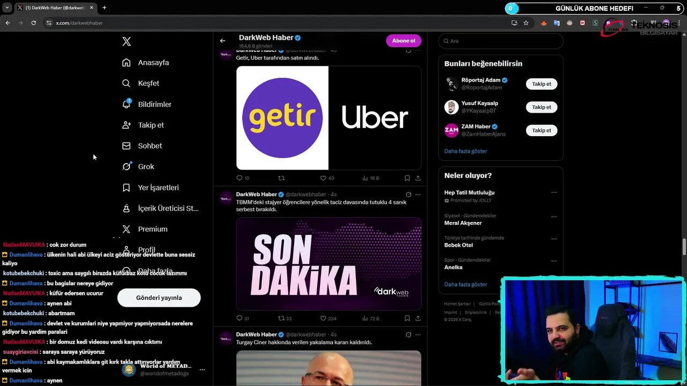Image resolution: width=687 pixels, height=386 pixels.
Task: Go back using the profile header arrow
Action: (x=223, y=41)
